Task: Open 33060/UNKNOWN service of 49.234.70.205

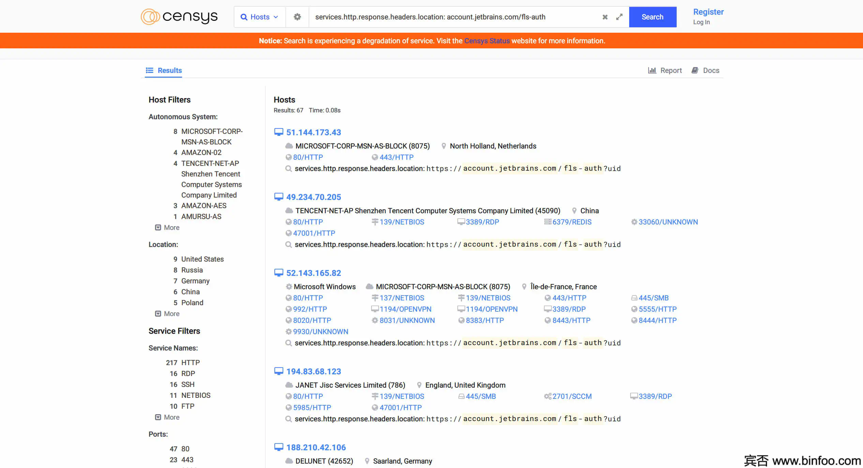Action: tap(668, 222)
